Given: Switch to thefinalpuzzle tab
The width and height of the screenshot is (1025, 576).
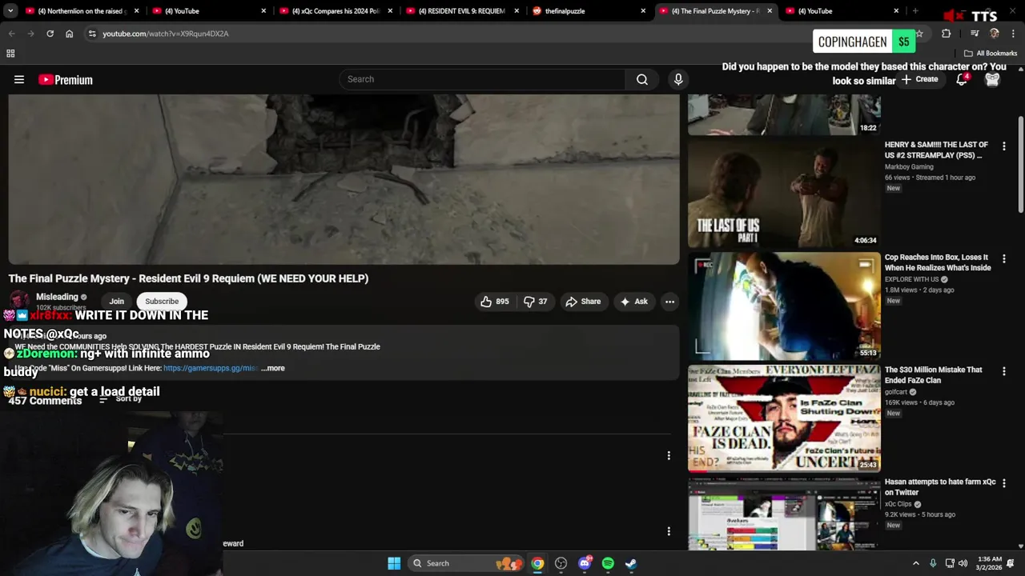Looking at the screenshot, I should click(589, 11).
